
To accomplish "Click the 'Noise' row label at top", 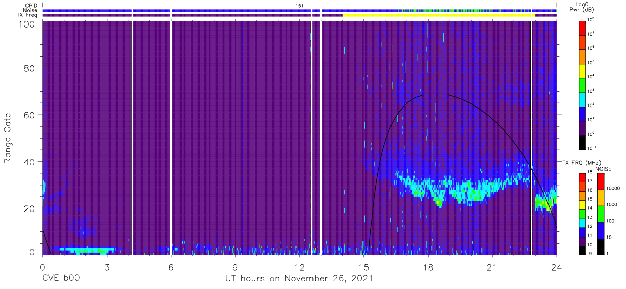I will tap(31, 10).
